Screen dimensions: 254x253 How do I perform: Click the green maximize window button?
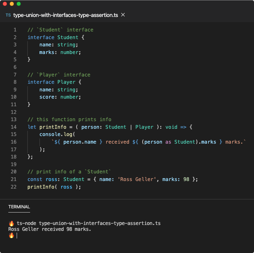click(x=19, y=4)
